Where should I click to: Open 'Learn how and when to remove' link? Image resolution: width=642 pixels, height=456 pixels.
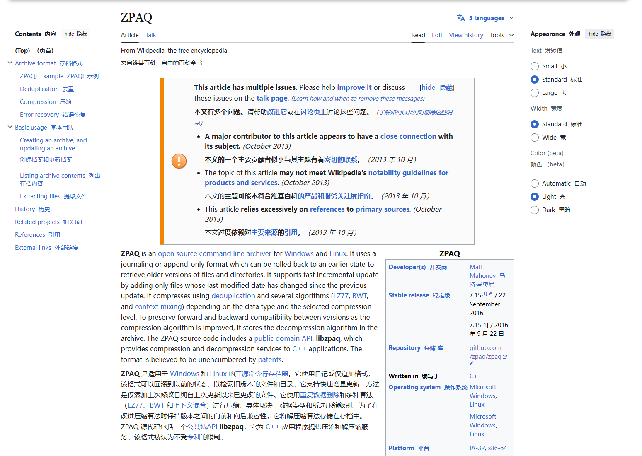point(359,99)
